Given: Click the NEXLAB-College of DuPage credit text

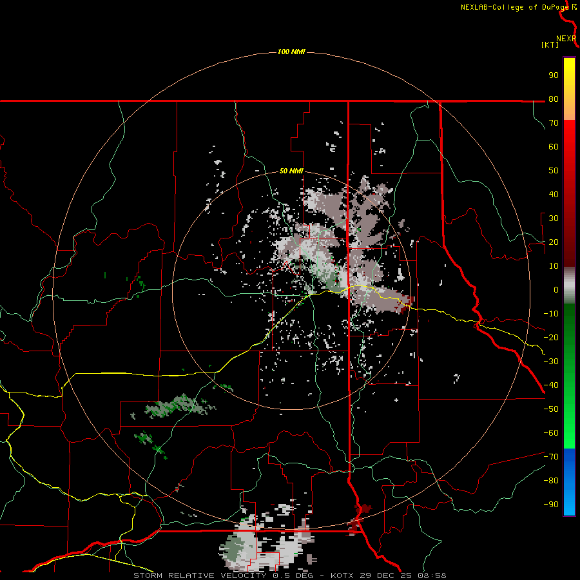Looking at the screenshot, I should click(x=515, y=7).
